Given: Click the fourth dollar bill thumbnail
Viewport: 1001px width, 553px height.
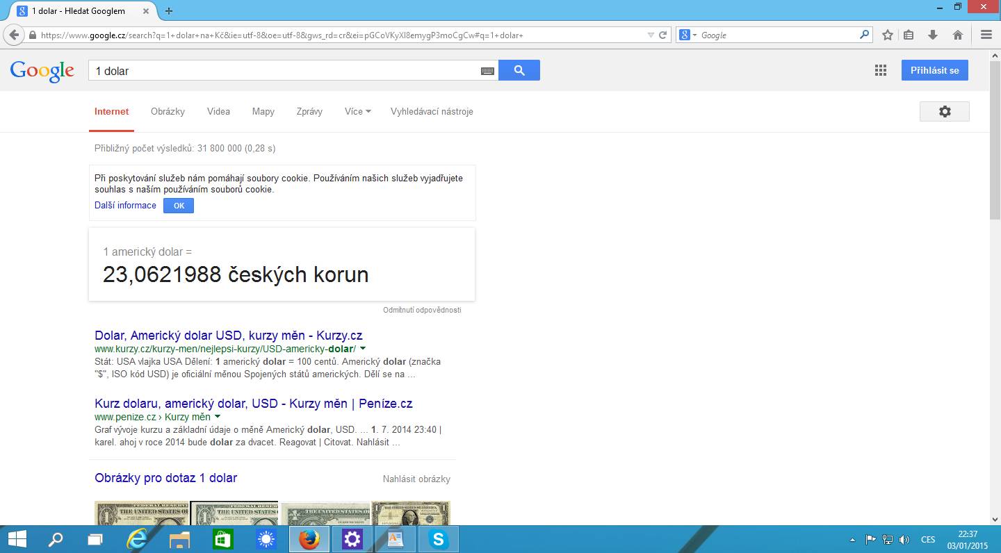Looking at the screenshot, I should tap(411, 513).
